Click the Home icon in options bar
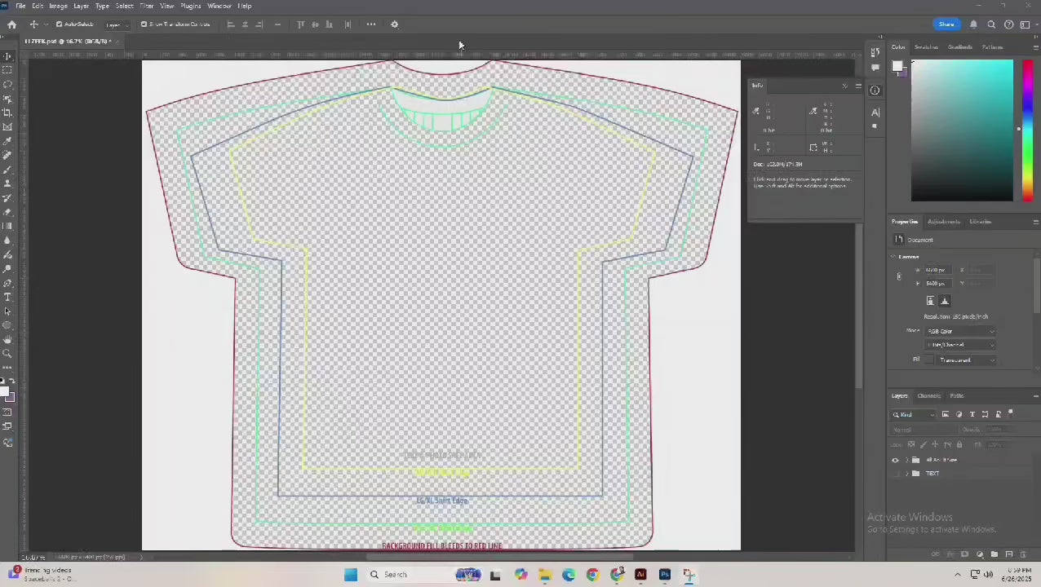The width and height of the screenshot is (1041, 587). tap(11, 24)
